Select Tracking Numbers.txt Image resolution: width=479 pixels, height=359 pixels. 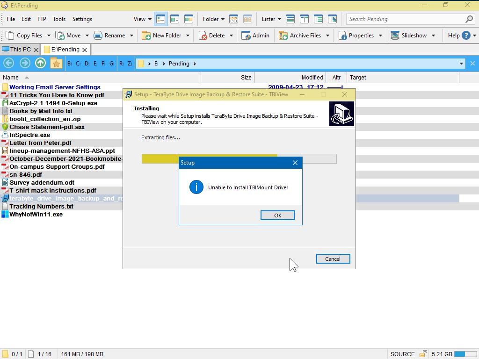pos(41,206)
